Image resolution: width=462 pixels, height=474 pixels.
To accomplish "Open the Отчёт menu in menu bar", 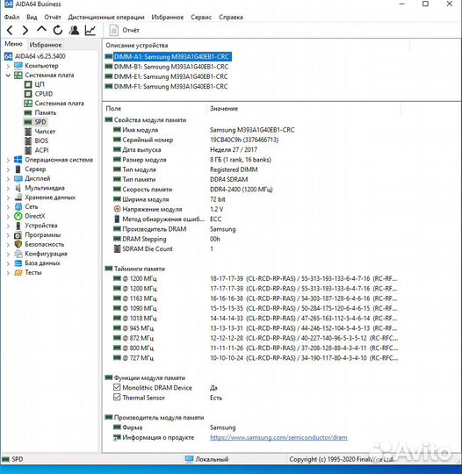I will (53, 18).
